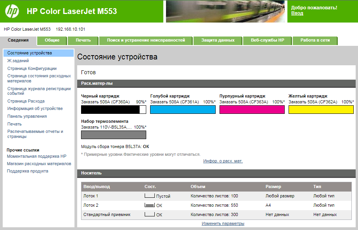Click Инфор. о расх. мат. link

[223, 161]
